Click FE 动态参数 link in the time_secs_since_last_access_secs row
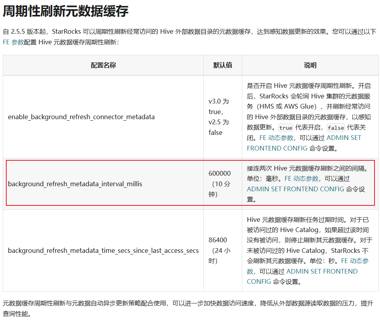The width and height of the screenshot is (380, 323). click(308, 266)
